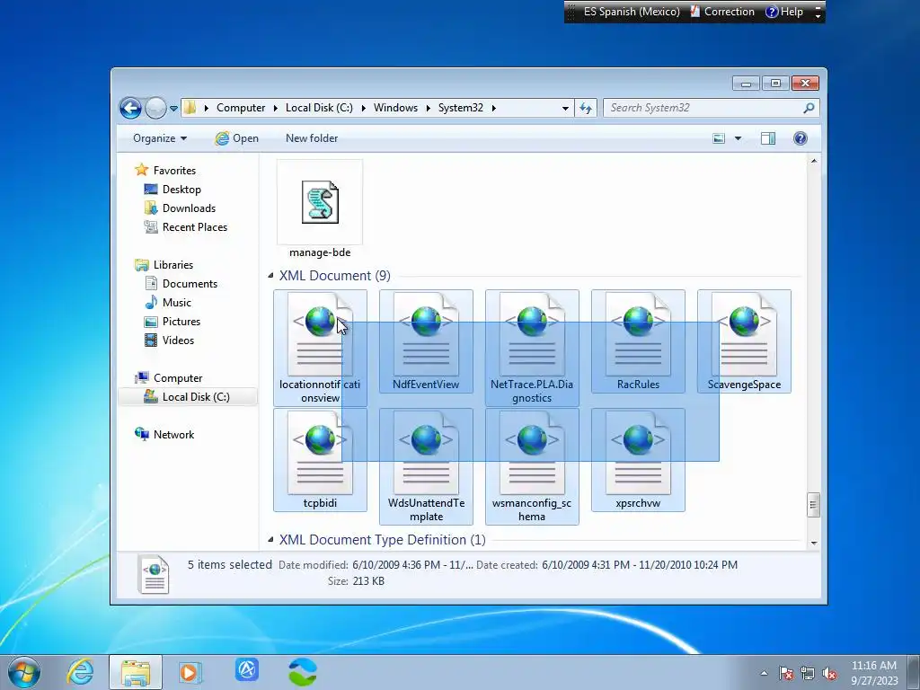Select the NetTrace.PLA.Diagnostics XML file
The height and width of the screenshot is (690, 920).
pos(532,348)
